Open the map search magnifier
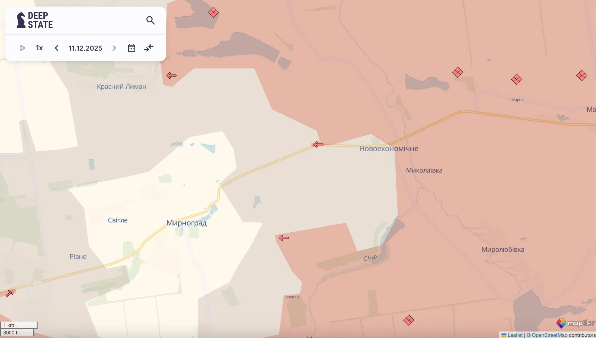This screenshot has width=596, height=338. 150,20
